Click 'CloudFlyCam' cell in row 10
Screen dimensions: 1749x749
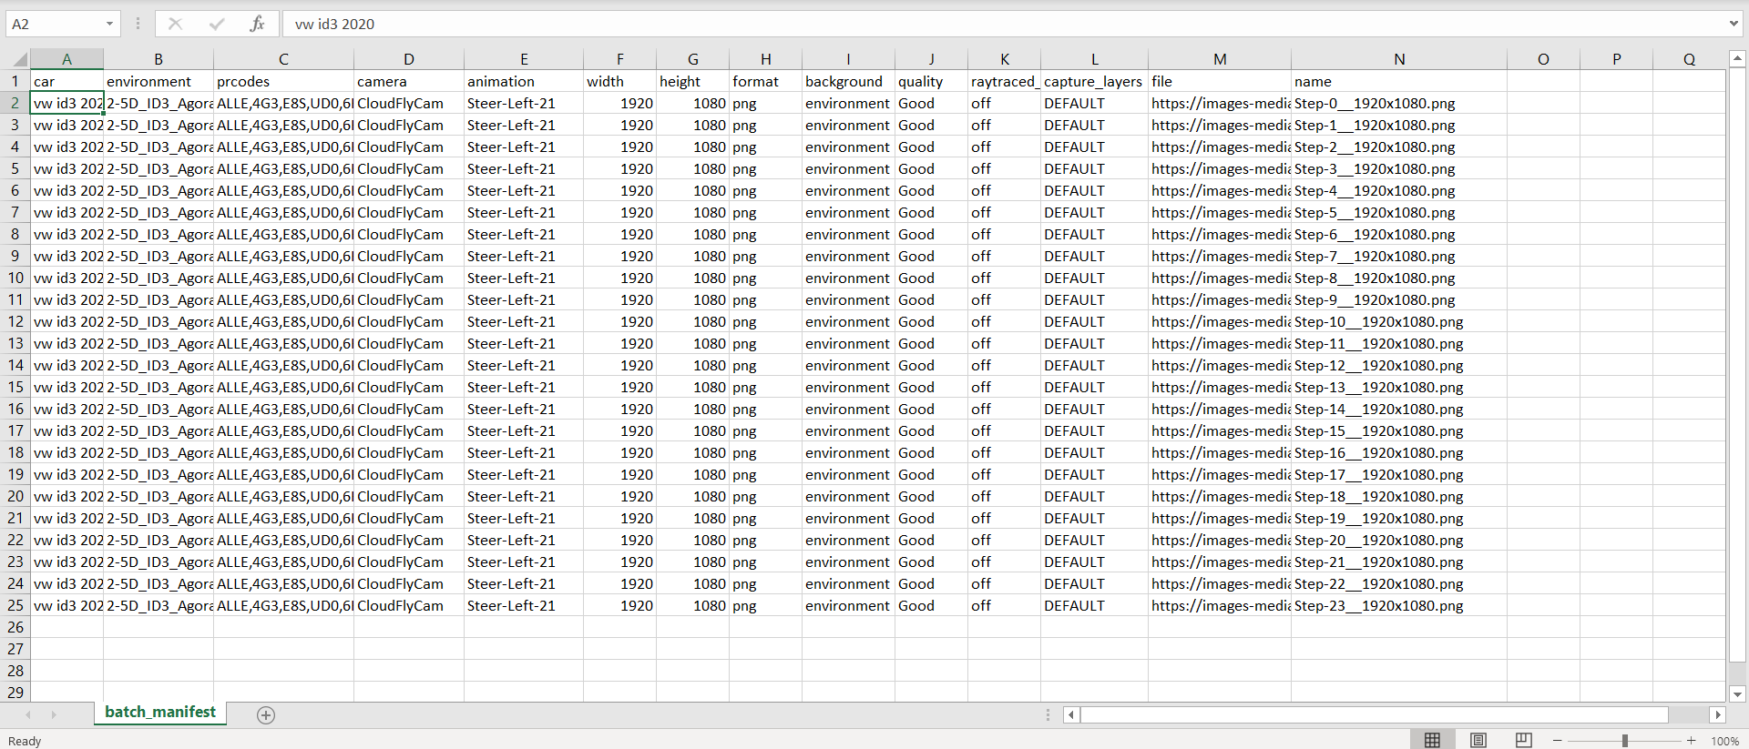409,278
